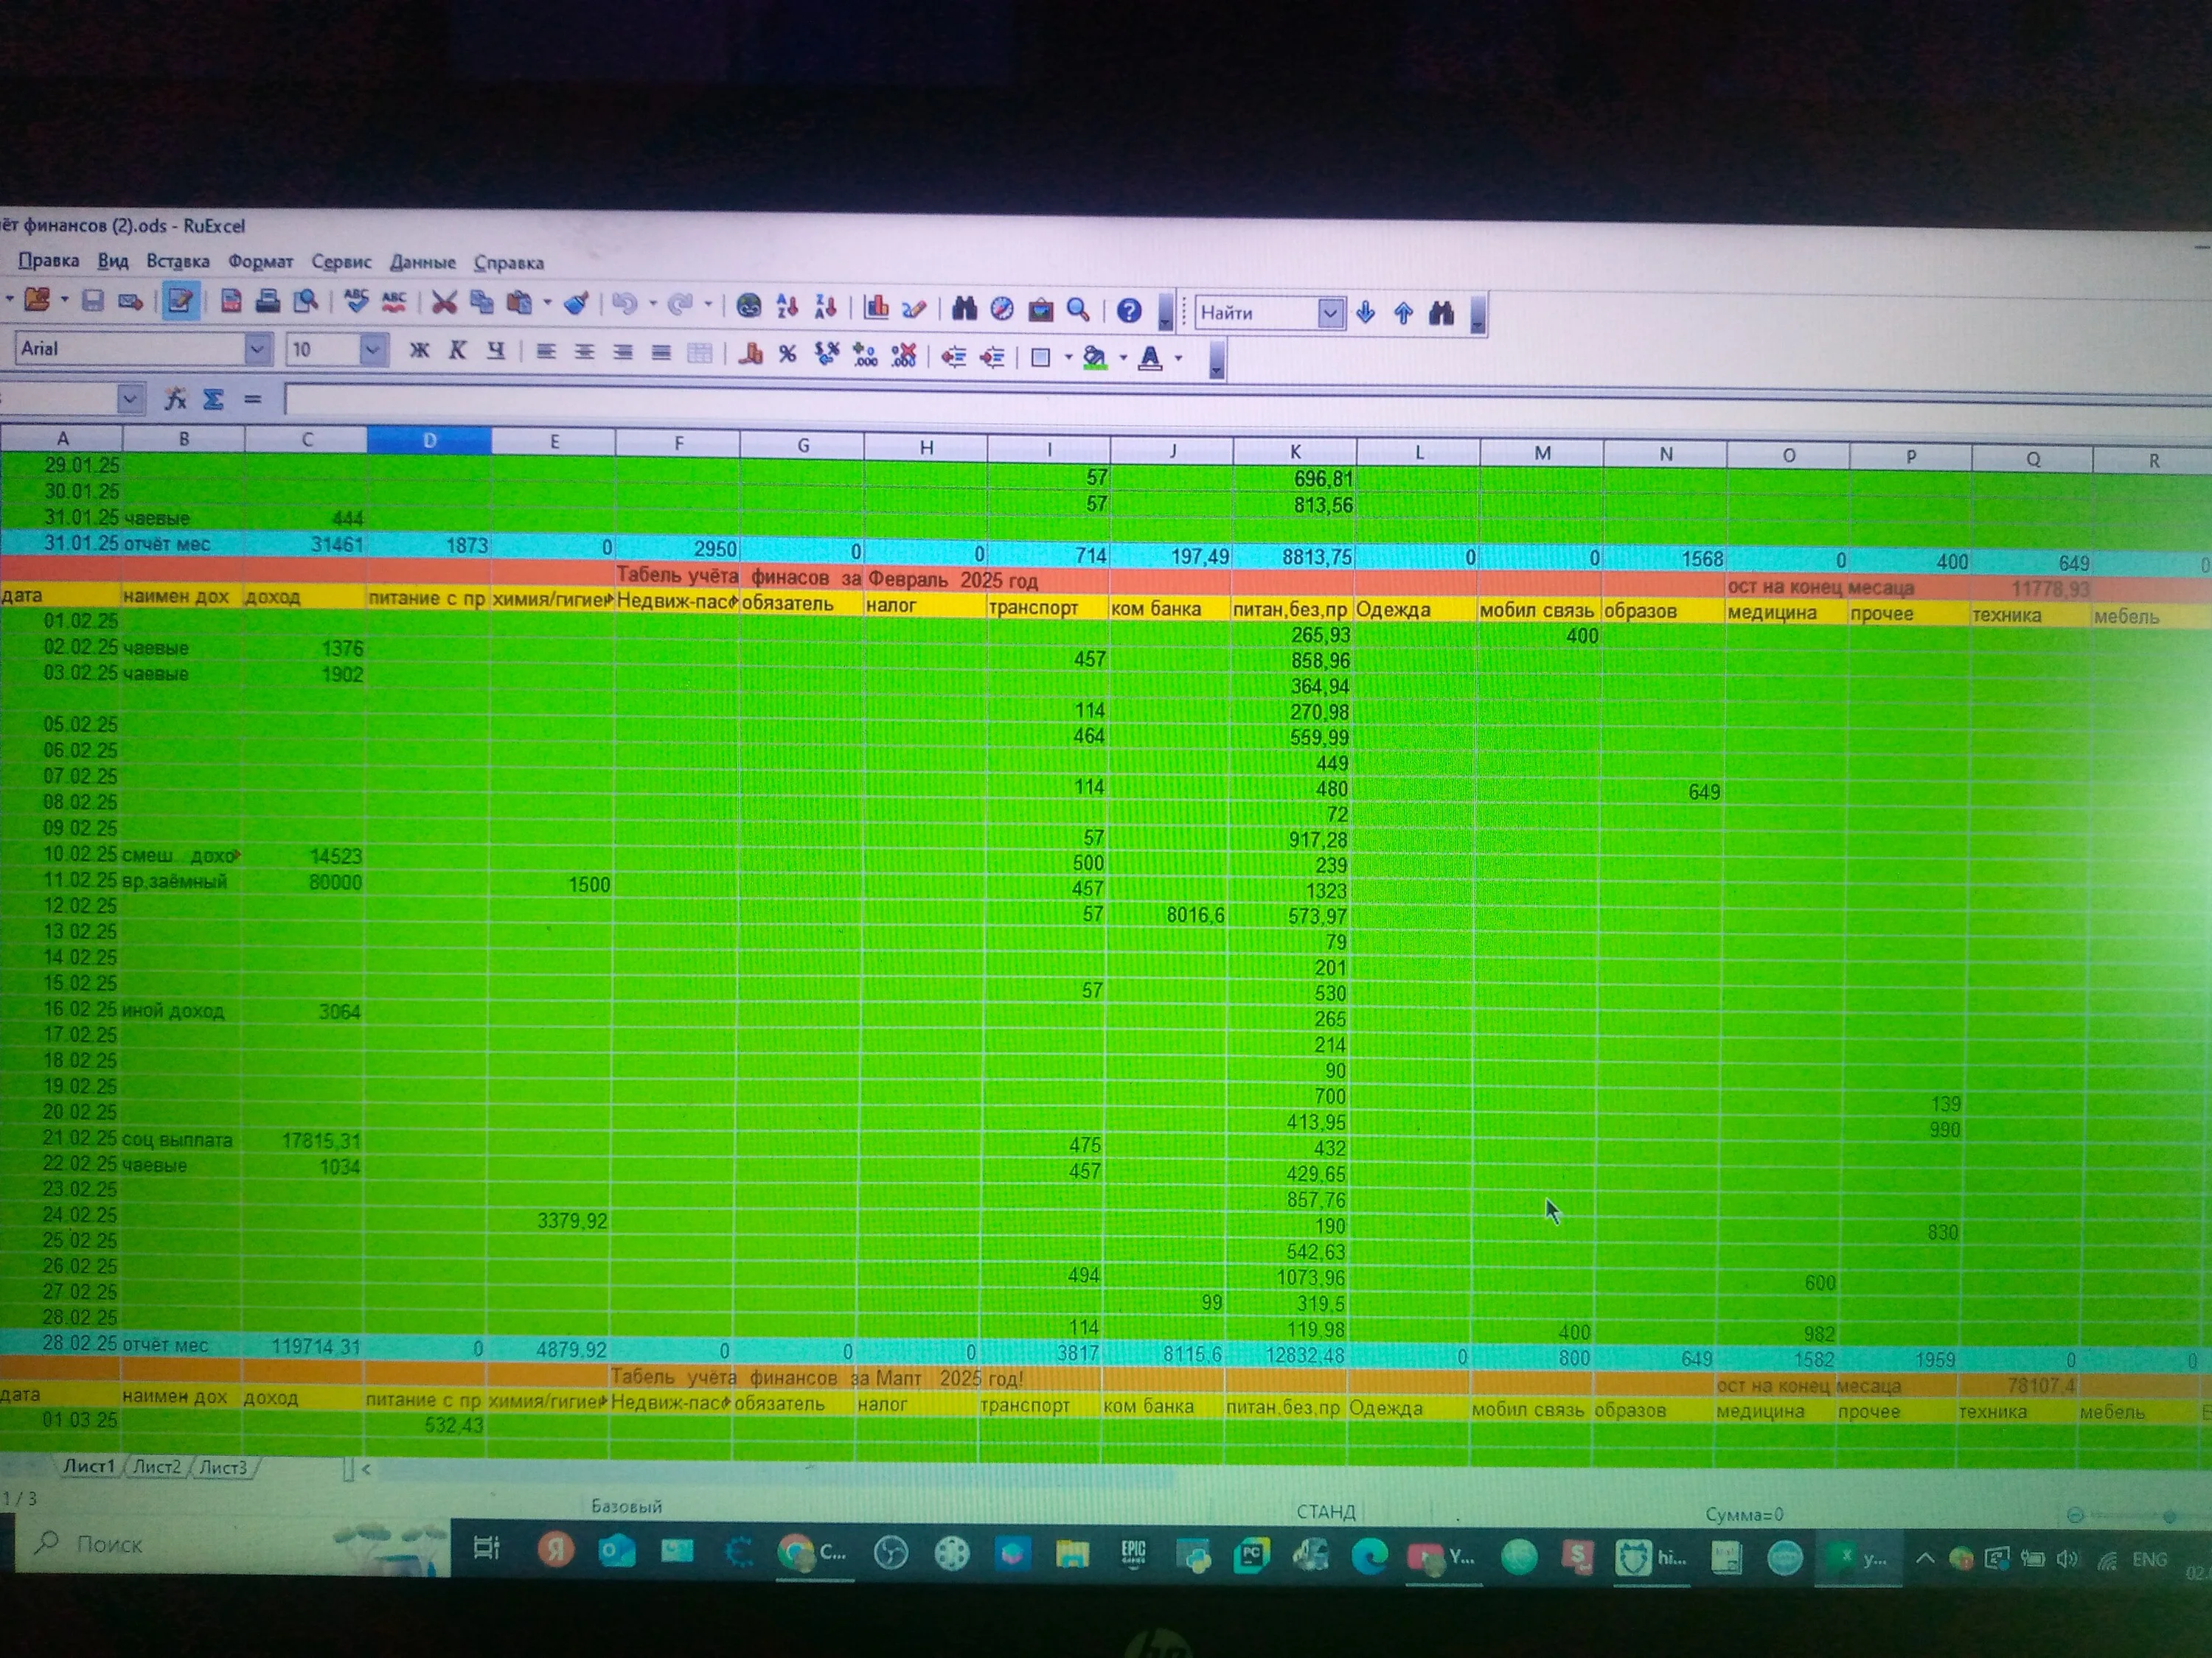The width and height of the screenshot is (2212, 1658).
Task: Click the Zoom magnifier icon
Action: (1078, 309)
